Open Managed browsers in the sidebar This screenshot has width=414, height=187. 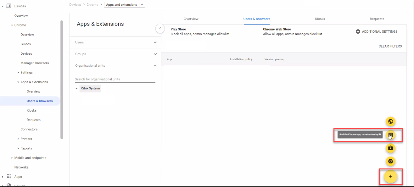coord(35,63)
